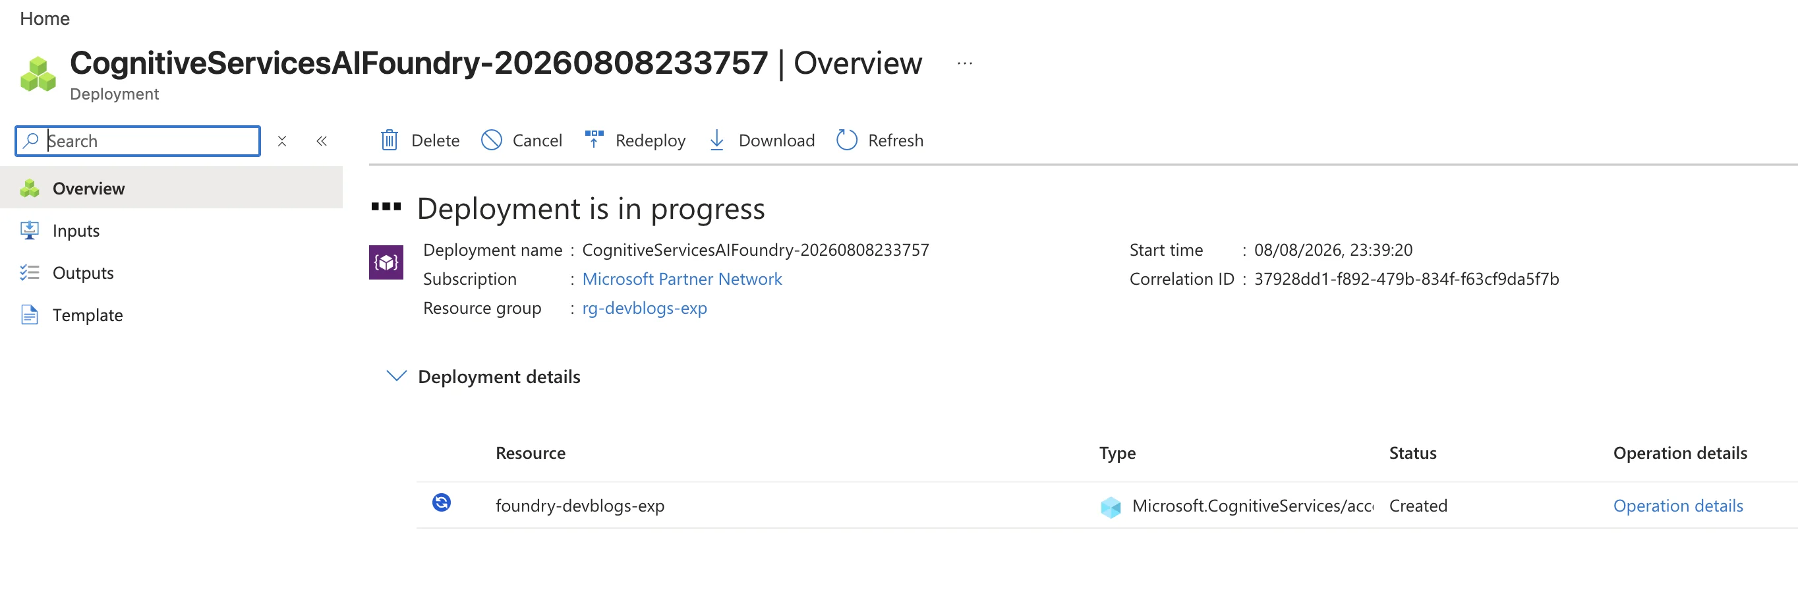Click the Refresh circular arrow icon

pos(847,140)
